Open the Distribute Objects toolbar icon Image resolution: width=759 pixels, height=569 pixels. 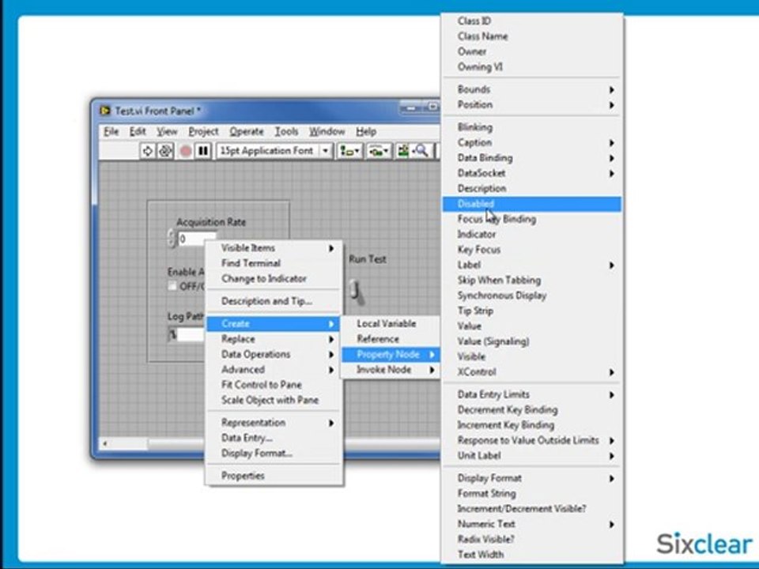click(379, 151)
